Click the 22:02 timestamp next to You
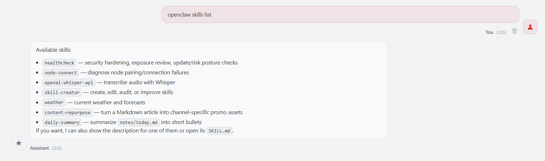 [x=501, y=32]
